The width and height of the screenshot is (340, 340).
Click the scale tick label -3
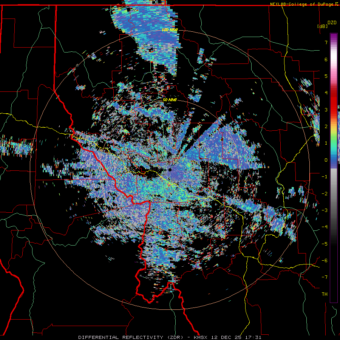click(325, 210)
